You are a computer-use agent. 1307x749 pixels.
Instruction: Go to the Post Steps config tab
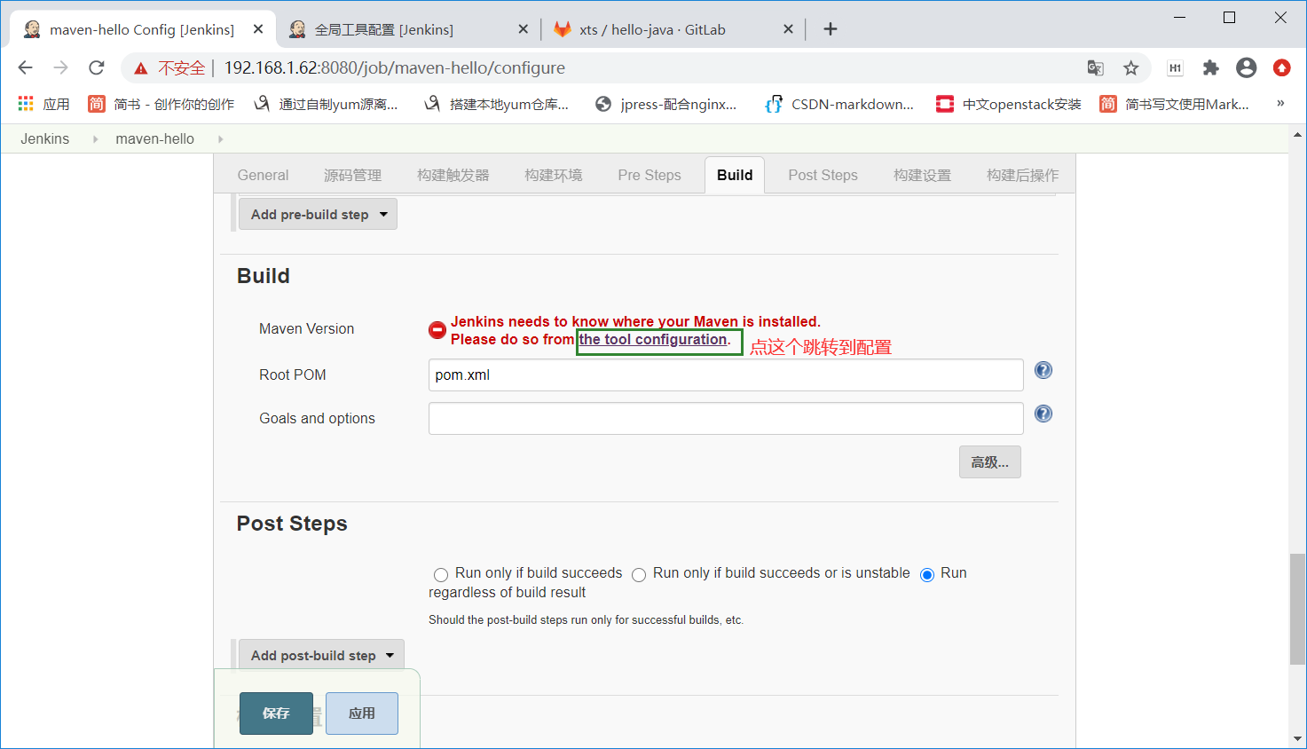click(x=823, y=175)
